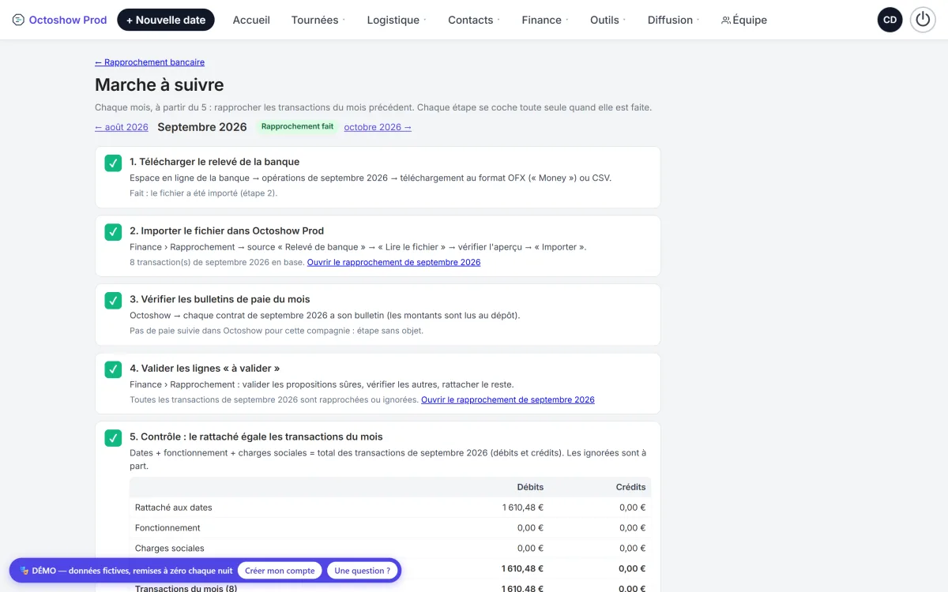This screenshot has height=592, width=948.
Task: Click the Rattaché aux dates row label
Action: (174, 508)
